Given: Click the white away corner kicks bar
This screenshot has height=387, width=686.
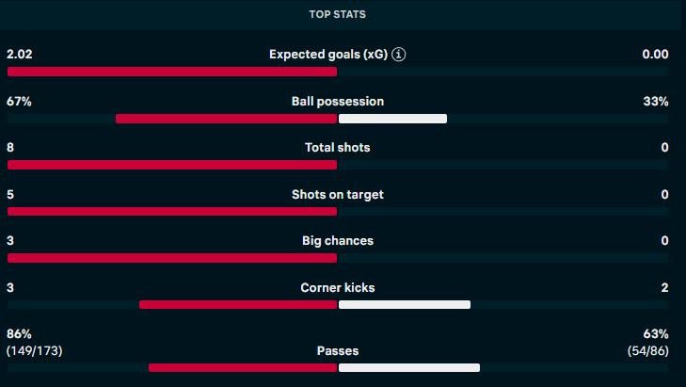Looking at the screenshot, I should click(x=405, y=305).
